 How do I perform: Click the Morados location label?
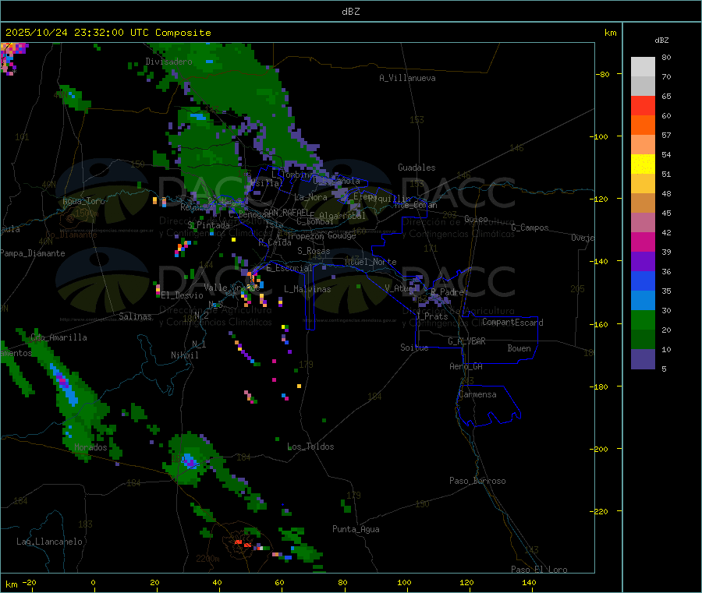click(91, 447)
